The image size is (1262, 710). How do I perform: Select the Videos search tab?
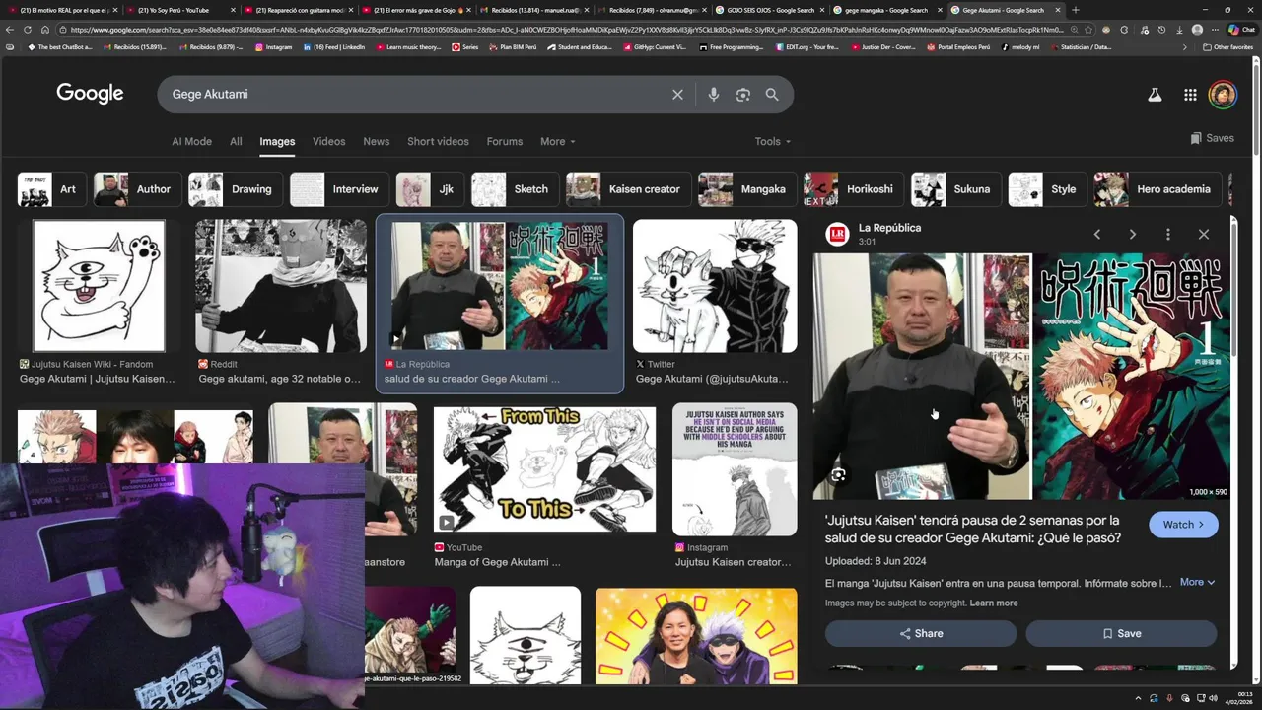[x=328, y=141]
